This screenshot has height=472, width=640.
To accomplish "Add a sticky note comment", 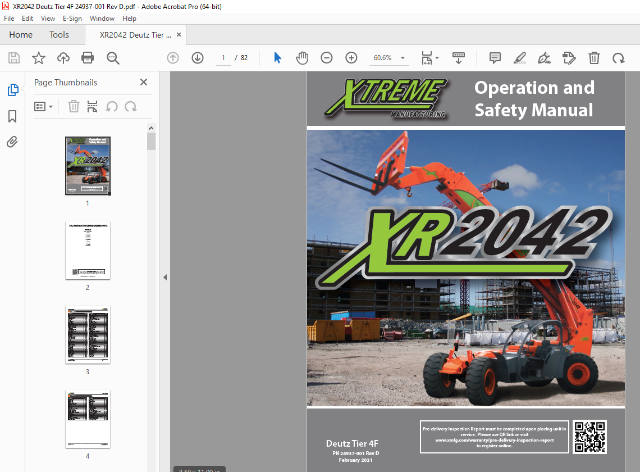I will [495, 58].
